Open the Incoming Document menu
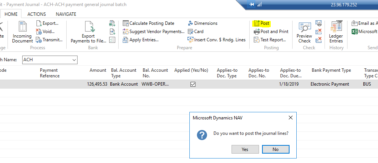 tap(23, 32)
